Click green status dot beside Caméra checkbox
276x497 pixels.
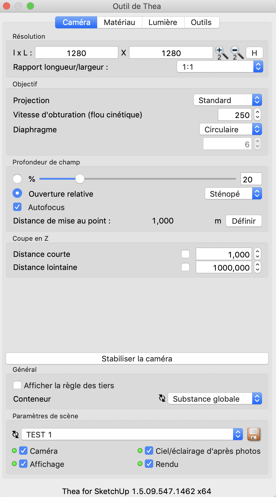[x=14, y=451]
